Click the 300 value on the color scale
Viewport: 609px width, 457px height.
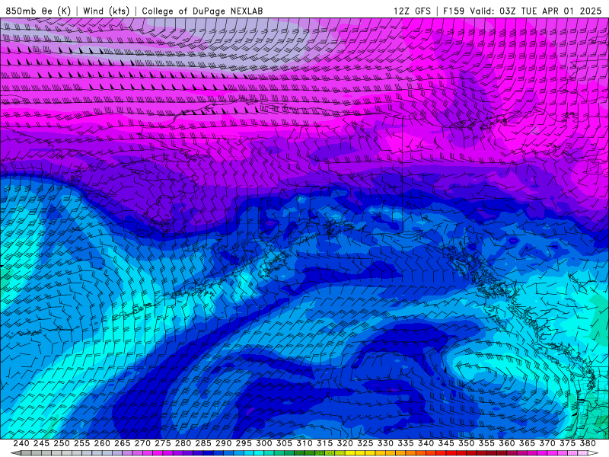[x=264, y=443]
